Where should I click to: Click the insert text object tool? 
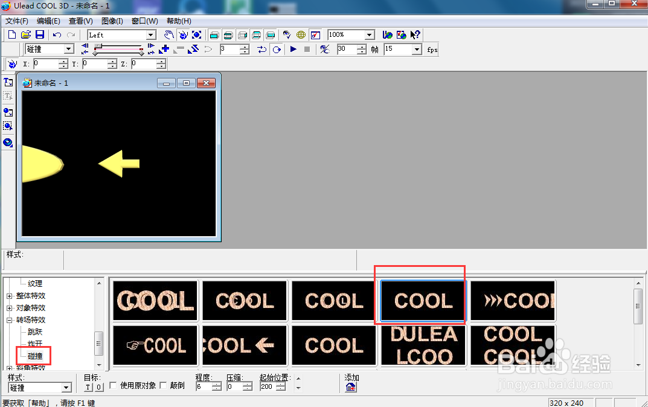click(8, 82)
